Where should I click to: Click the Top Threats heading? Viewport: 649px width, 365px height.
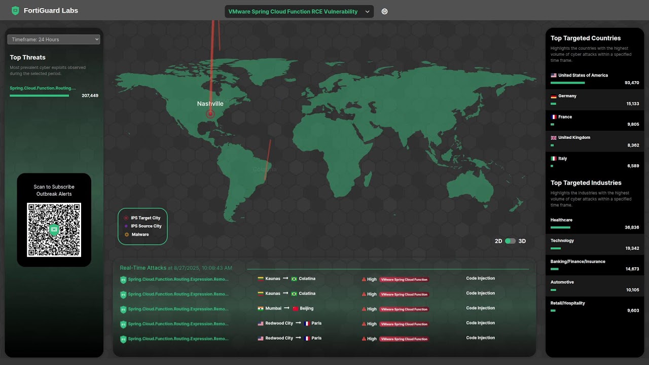[x=27, y=57]
